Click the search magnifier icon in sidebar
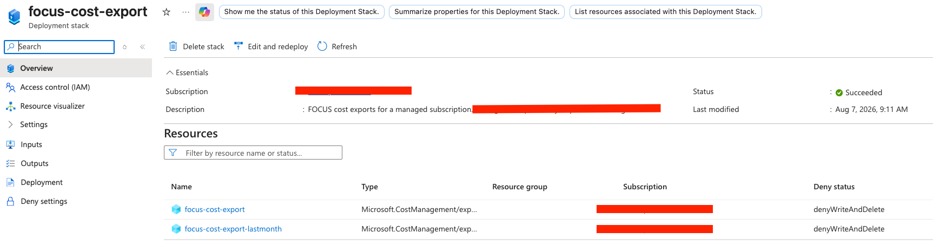The image size is (933, 245). [11, 47]
